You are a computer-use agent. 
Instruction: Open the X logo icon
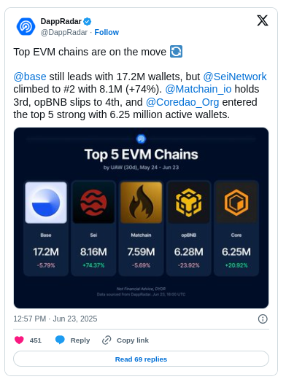click(x=263, y=20)
